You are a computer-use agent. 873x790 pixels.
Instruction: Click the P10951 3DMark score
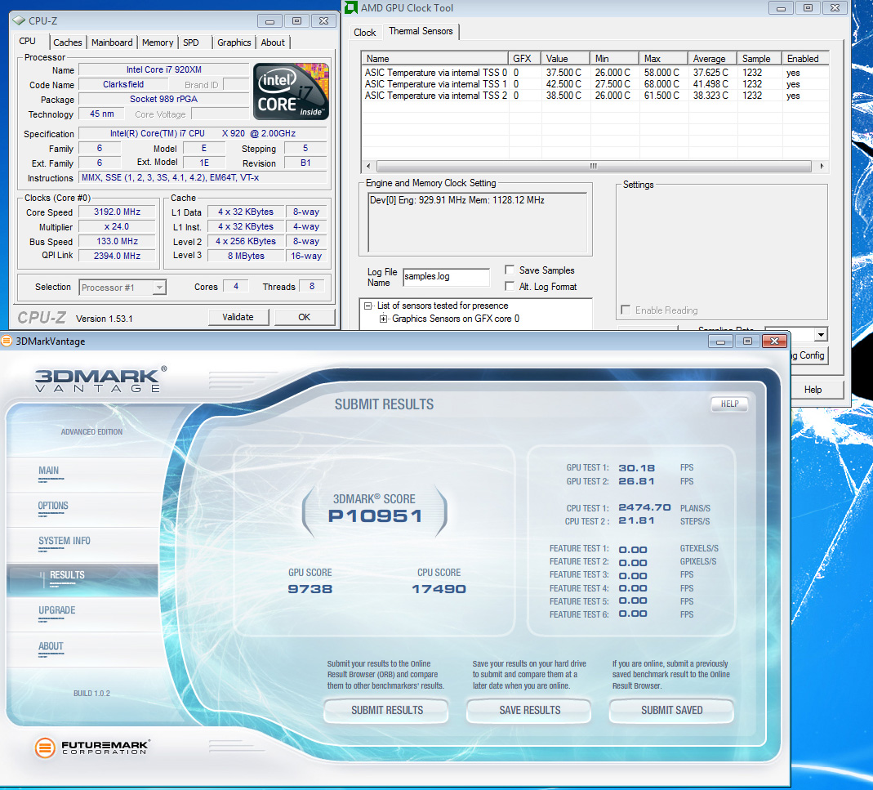coord(375,516)
